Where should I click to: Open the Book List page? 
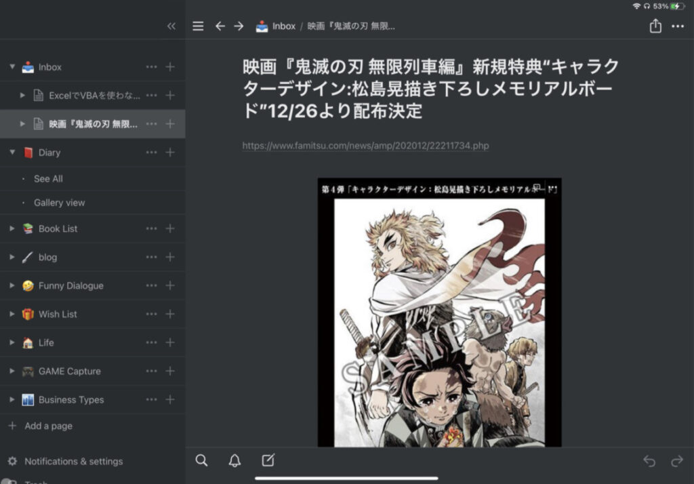pos(58,228)
